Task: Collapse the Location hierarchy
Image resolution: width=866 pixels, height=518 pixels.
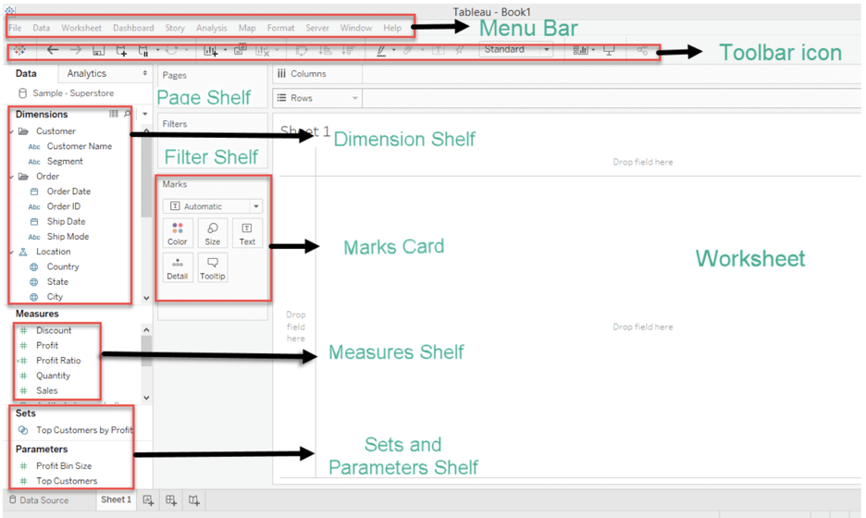Action: (x=12, y=252)
